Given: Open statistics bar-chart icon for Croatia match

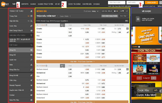Looking at the screenshot, I should coord(128,32).
